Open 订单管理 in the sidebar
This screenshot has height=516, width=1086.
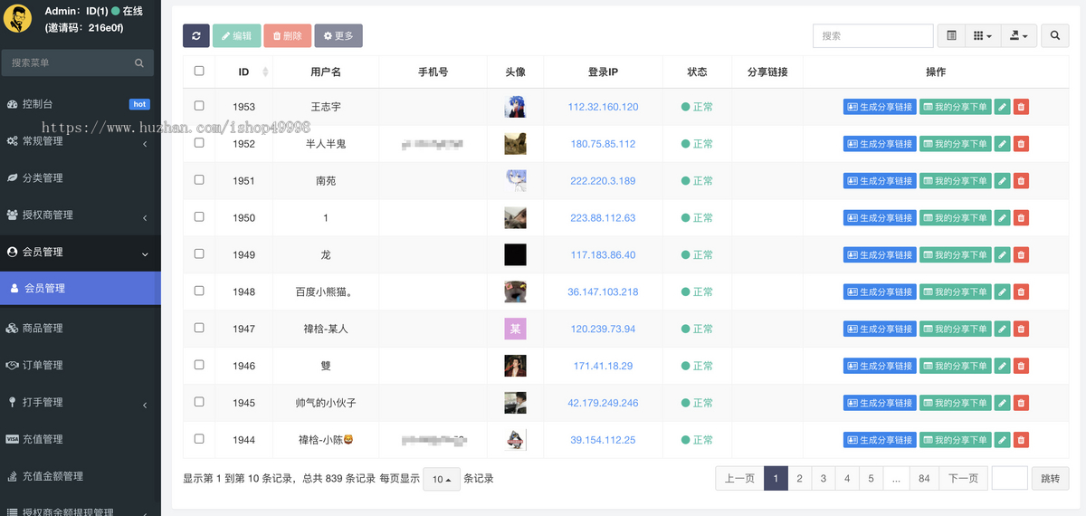click(x=81, y=366)
